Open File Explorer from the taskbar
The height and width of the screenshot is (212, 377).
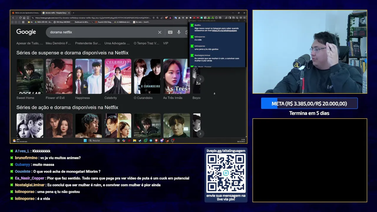click(135, 140)
